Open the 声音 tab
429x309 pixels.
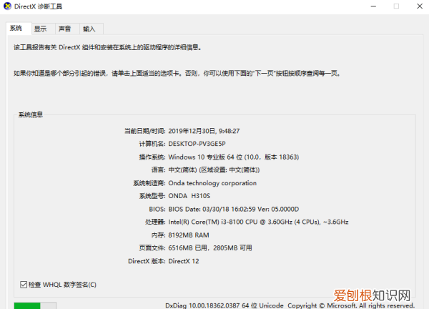pos(67,29)
